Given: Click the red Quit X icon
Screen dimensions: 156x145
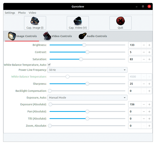Looking at the screenshot, I should pyautogui.click(x=120, y=21).
